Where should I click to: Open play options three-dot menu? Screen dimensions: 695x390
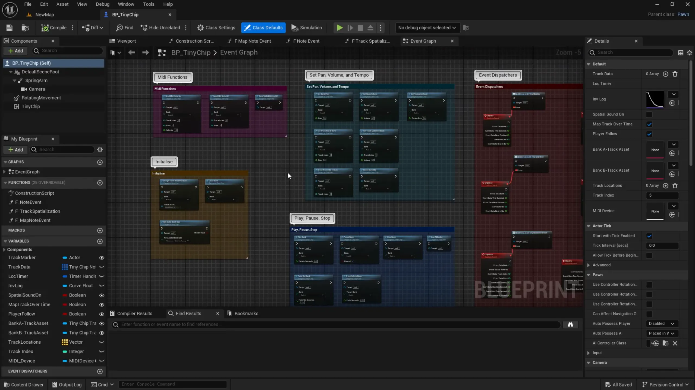click(380, 28)
